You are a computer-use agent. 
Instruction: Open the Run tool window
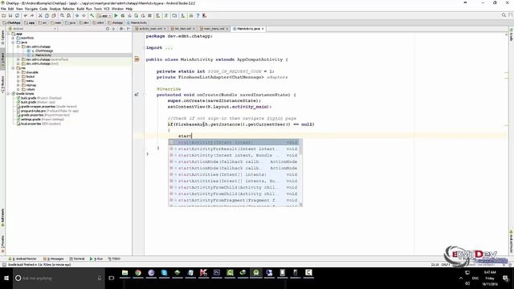pos(96,258)
